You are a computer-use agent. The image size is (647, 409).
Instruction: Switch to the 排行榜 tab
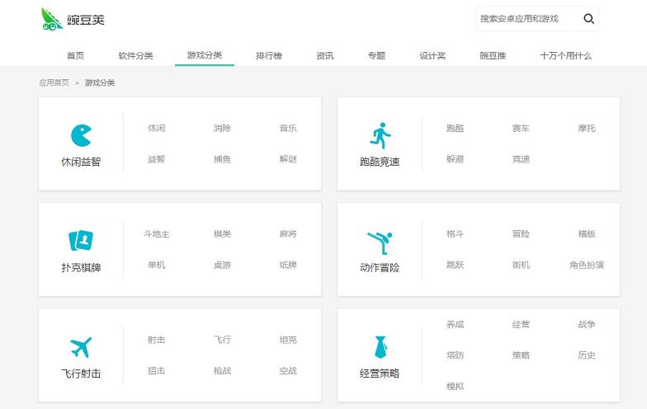pyautogui.click(x=269, y=56)
